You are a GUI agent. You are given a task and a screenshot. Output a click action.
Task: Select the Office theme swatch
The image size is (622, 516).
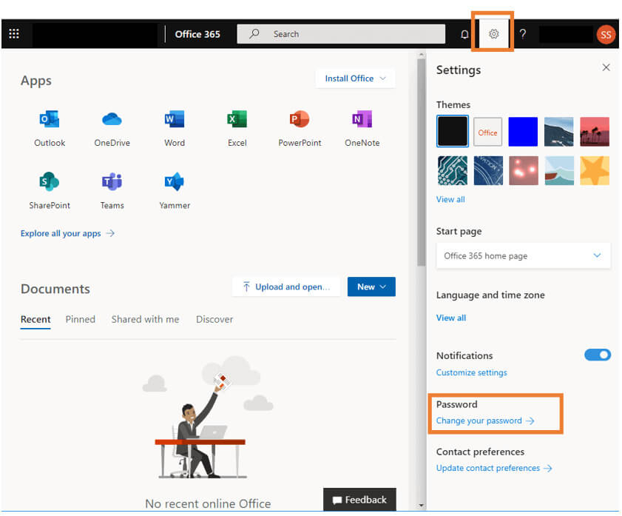pyautogui.click(x=487, y=132)
